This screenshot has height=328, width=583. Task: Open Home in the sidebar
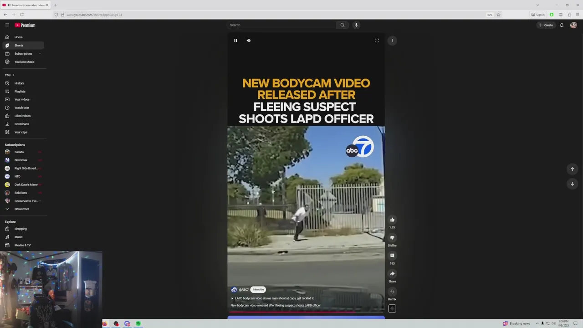(23, 37)
